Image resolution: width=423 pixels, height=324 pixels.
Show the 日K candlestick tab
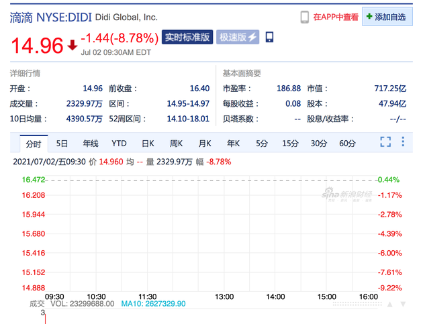(148, 144)
